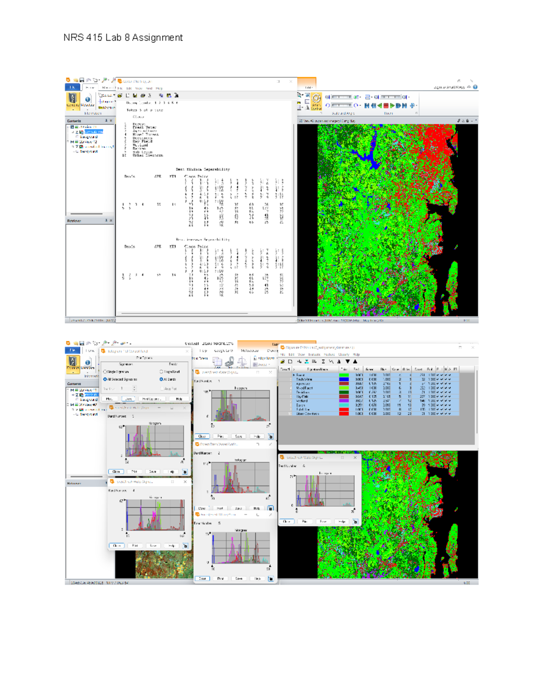
Task: Select the downward triangle sort icon in Signature Editor
Action: (x=348, y=361)
